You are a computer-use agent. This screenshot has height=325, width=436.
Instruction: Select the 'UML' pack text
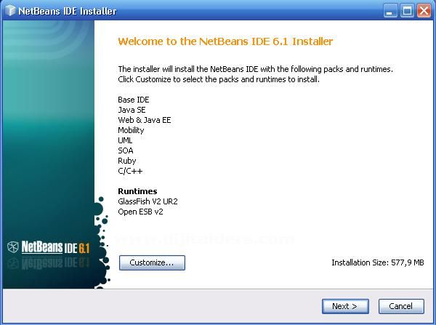click(125, 140)
